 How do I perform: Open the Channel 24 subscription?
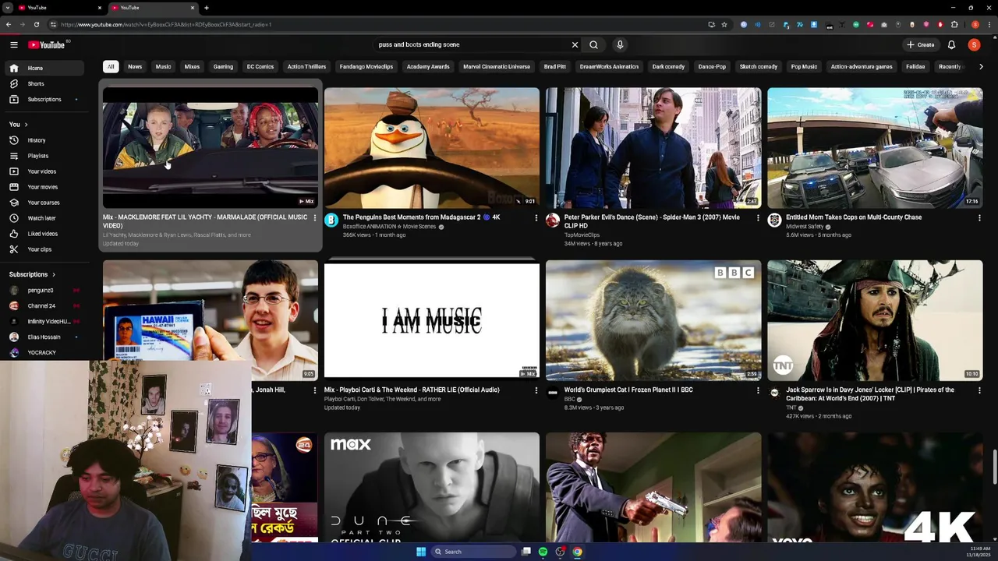point(45,305)
